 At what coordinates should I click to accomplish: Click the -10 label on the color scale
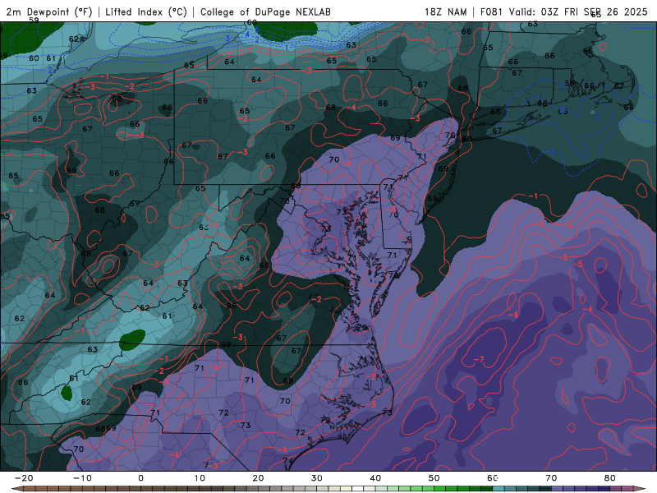tap(82, 478)
